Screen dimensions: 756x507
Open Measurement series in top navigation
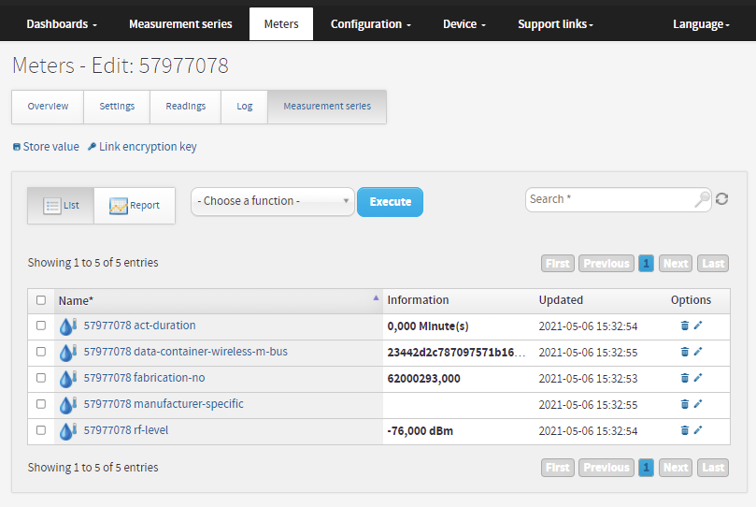point(180,24)
